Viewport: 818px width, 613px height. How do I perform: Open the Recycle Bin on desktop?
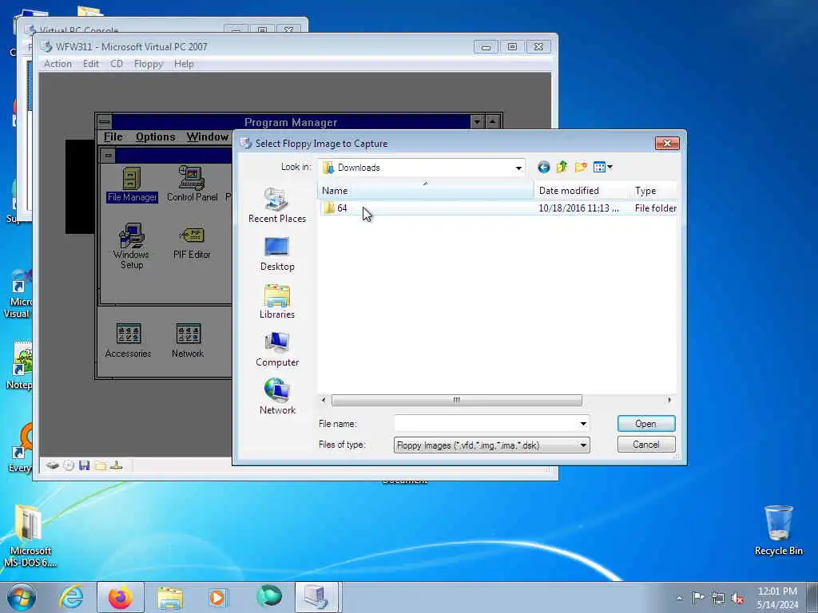(778, 530)
